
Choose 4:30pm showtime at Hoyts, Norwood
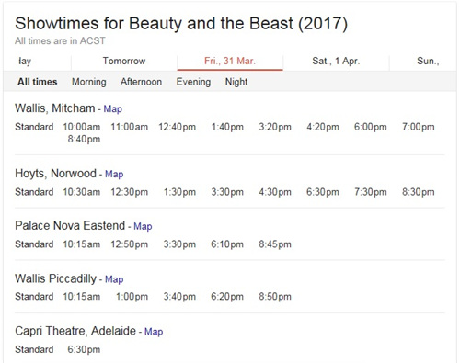pos(275,192)
